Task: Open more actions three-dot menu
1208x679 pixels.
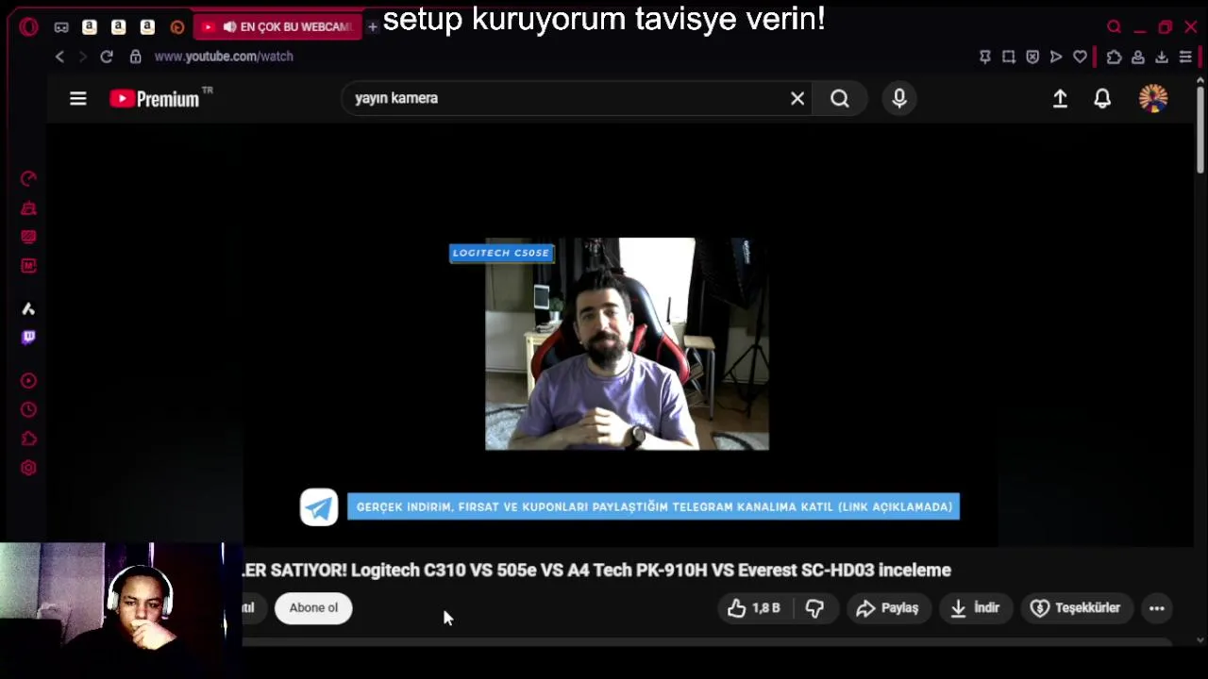Action: (x=1157, y=608)
